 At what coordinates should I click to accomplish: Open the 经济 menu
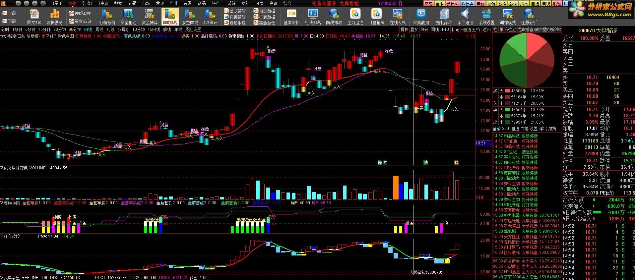click(x=87, y=3)
